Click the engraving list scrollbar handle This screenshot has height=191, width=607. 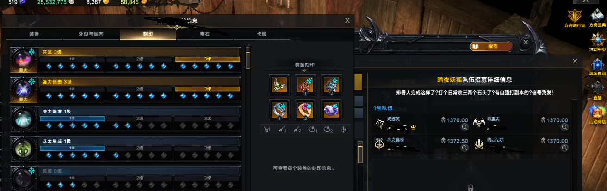pyautogui.click(x=248, y=60)
